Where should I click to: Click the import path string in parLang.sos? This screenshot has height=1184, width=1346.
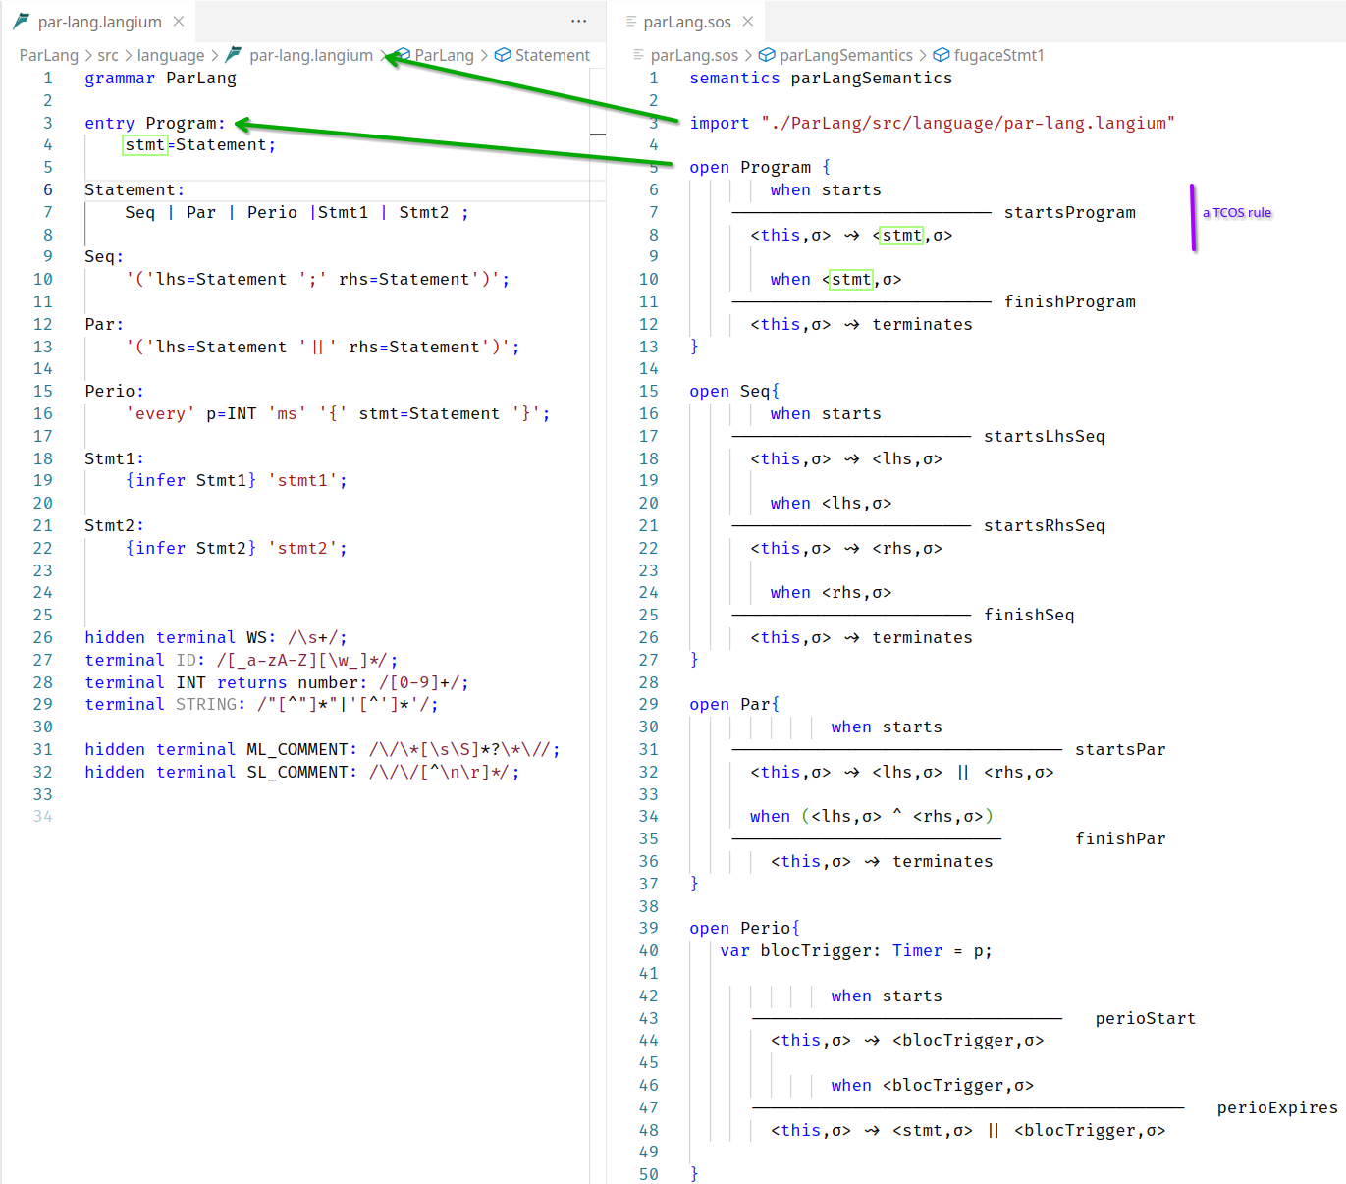click(x=967, y=124)
